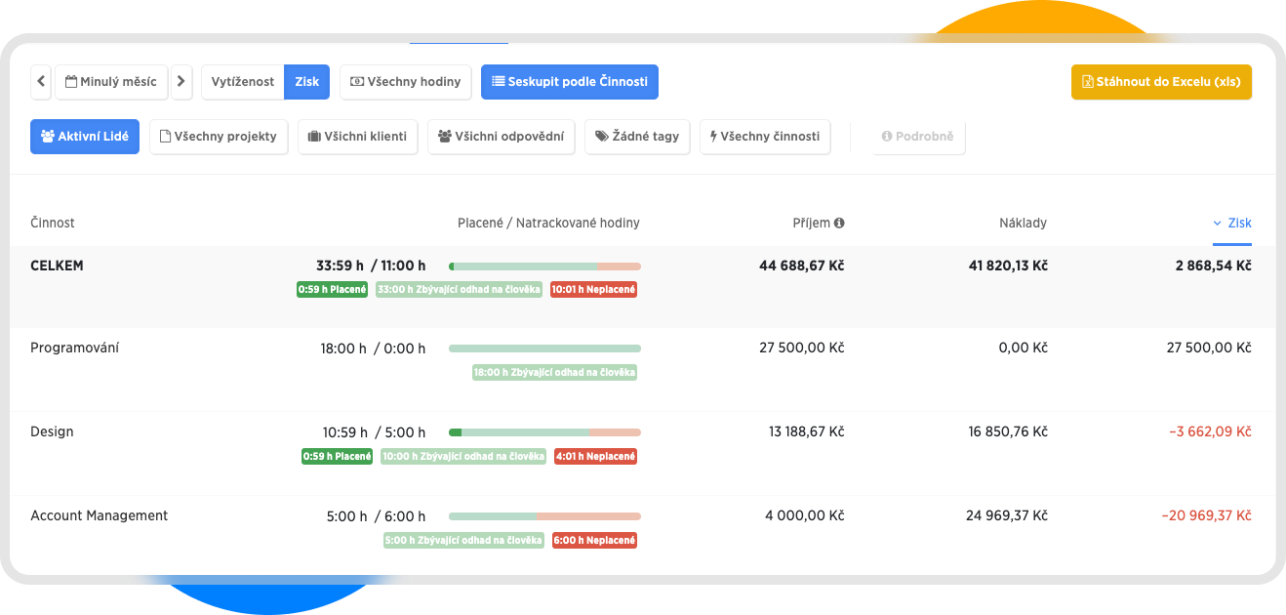This screenshot has width=1286, height=615.
Task: Click the previous period arrow
Action: point(41,82)
